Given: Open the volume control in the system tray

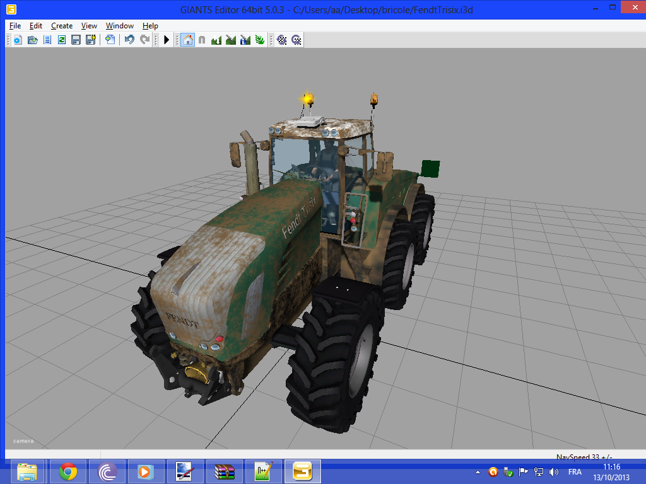Looking at the screenshot, I should (554, 472).
